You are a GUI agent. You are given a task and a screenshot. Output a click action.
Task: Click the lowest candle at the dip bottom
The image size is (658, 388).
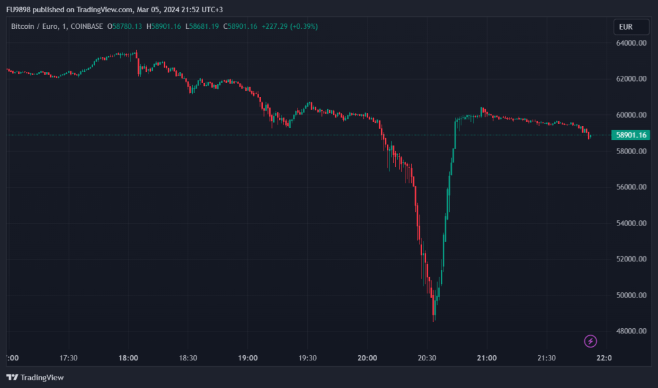434,313
